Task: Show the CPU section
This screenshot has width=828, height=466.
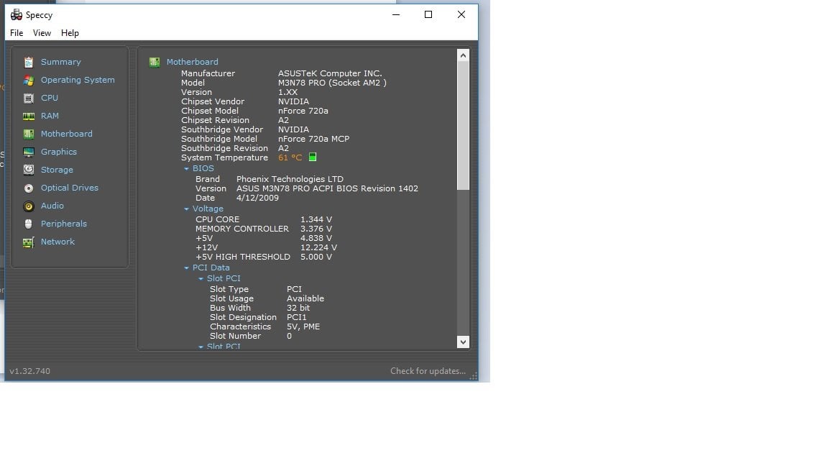Action: [x=50, y=98]
